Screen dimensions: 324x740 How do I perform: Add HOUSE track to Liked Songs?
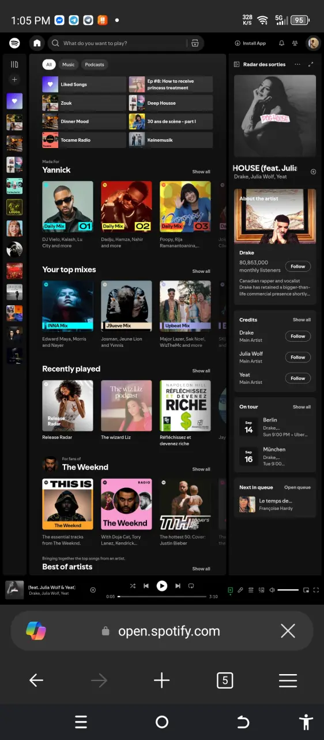click(x=313, y=172)
